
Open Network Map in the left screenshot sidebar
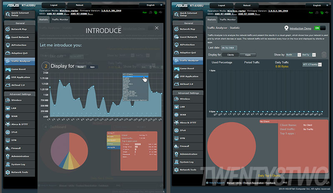20,29
